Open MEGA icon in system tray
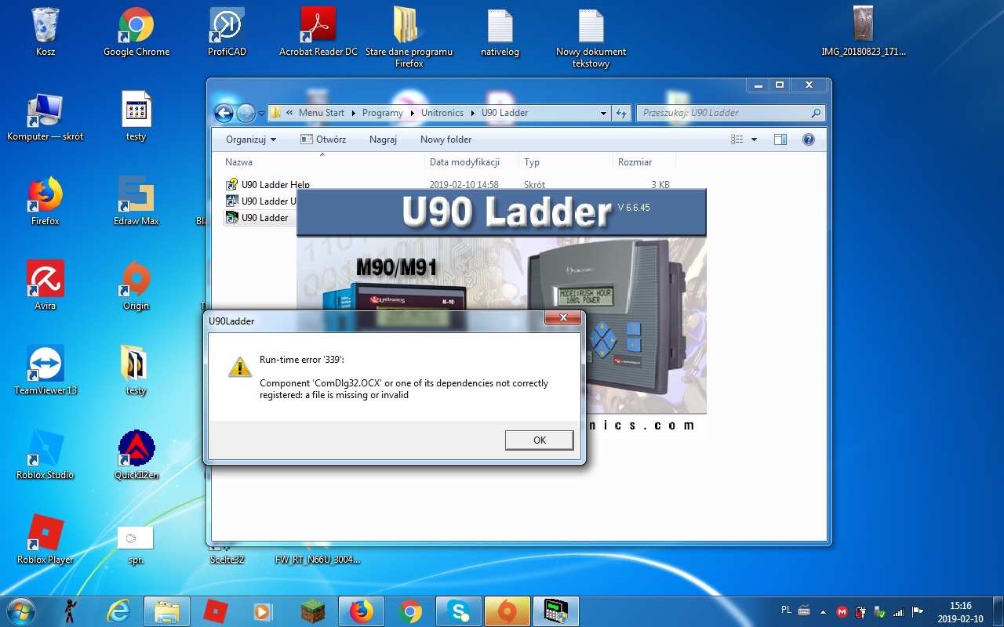Viewport: 1004px width, 627px height. tap(842, 611)
